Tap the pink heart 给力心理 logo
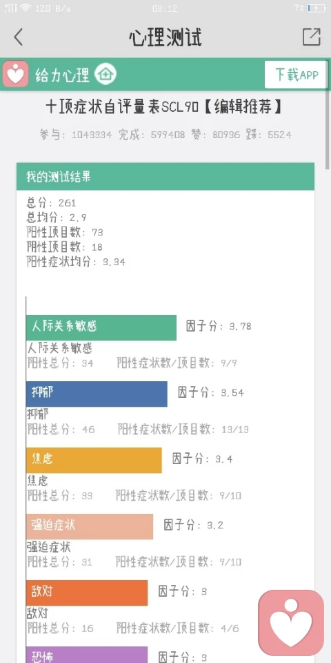 [x=16, y=74]
